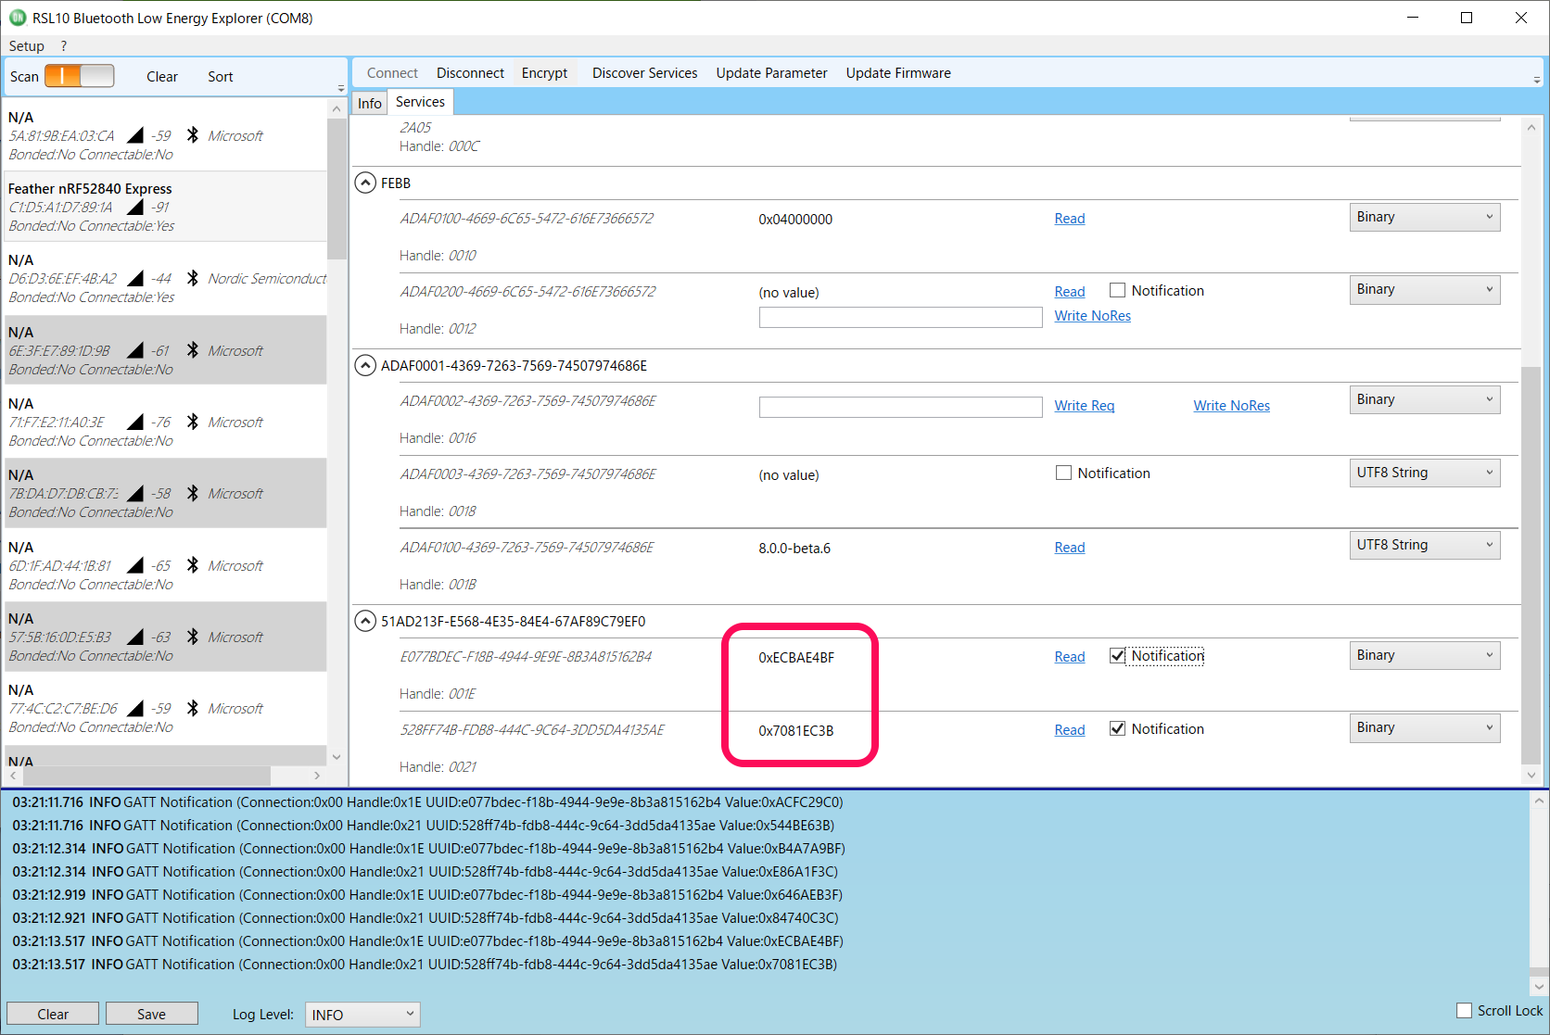The width and height of the screenshot is (1550, 1035).
Task: Open the Setup menu
Action: (x=27, y=46)
